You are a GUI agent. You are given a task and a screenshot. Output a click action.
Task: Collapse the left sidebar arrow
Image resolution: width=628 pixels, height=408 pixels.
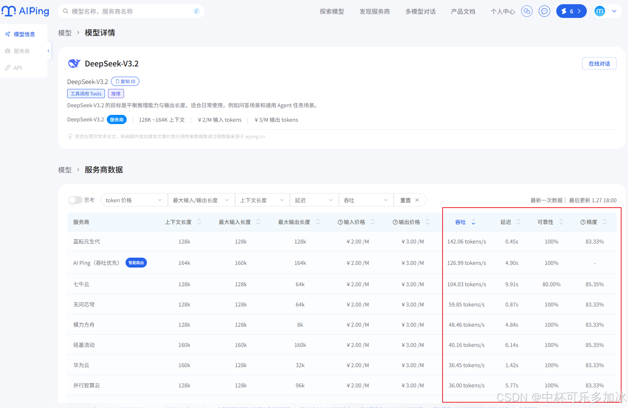(x=48, y=51)
